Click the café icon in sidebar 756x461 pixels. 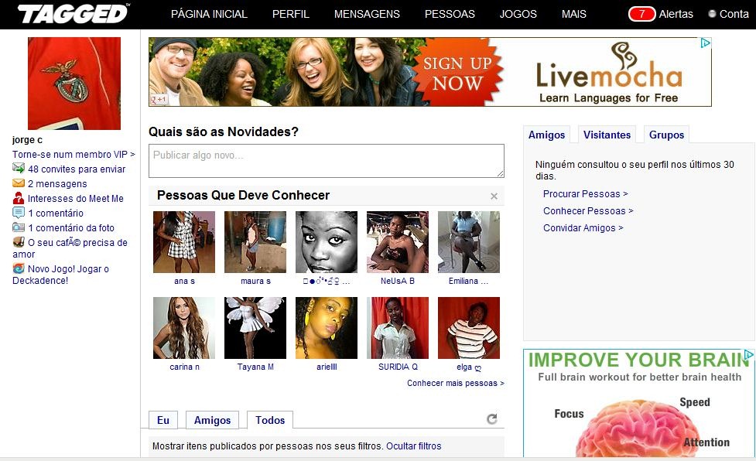pyautogui.click(x=19, y=242)
